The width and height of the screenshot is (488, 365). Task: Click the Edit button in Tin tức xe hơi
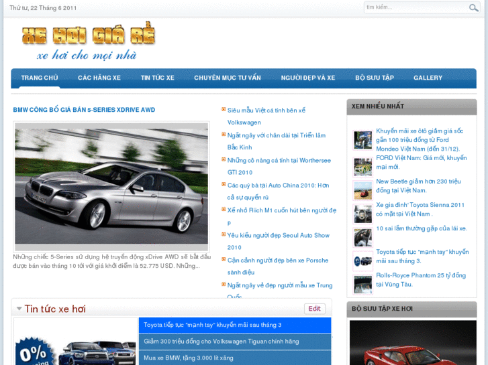(314, 309)
